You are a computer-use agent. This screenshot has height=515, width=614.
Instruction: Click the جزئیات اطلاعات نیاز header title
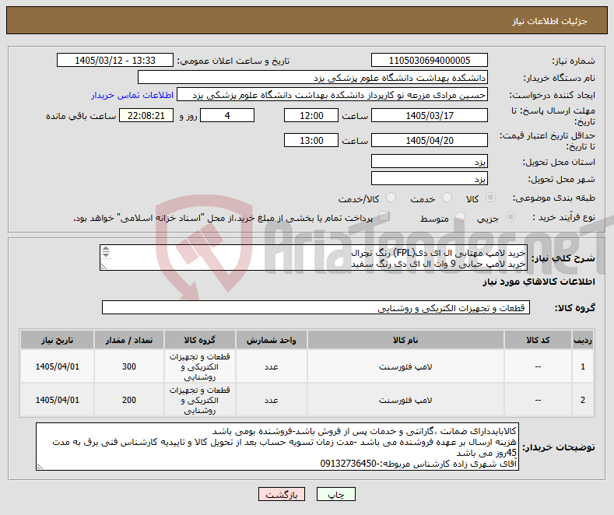coord(549,21)
